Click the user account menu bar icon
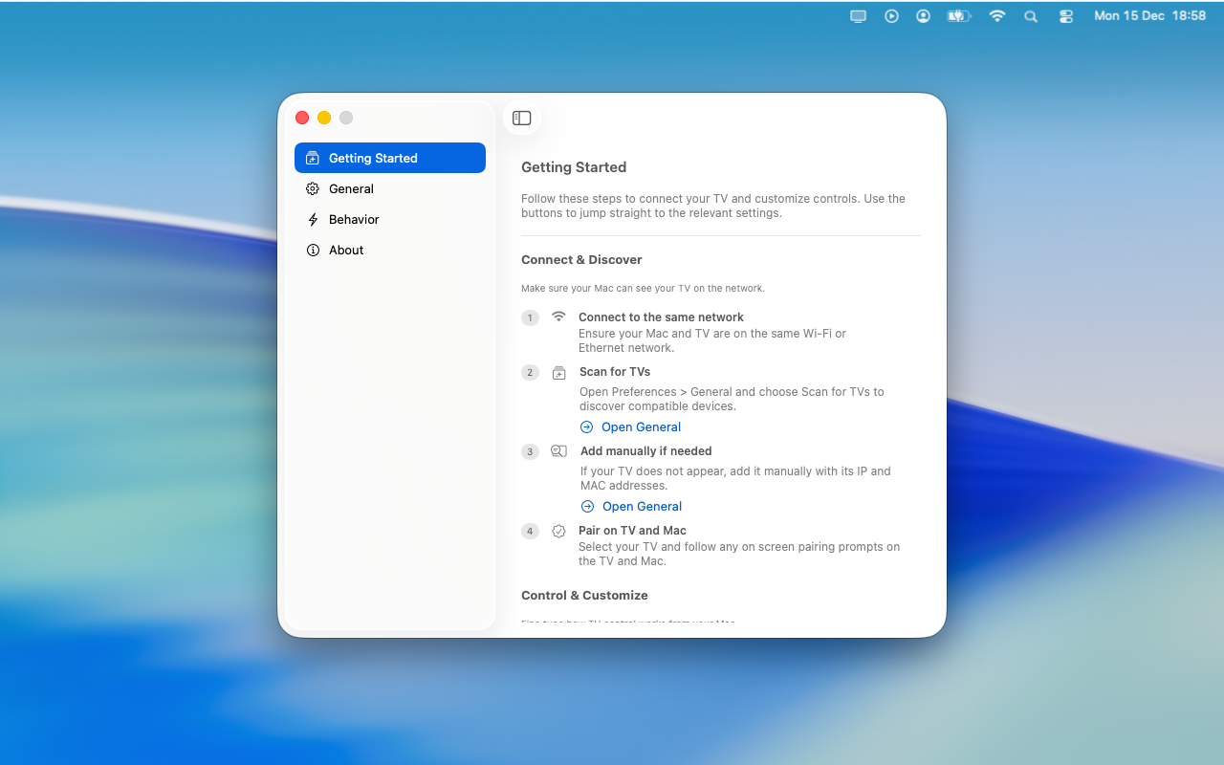This screenshot has width=1224, height=765. pos(923,16)
